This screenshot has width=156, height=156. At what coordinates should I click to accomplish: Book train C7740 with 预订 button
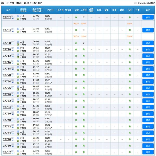point(148,120)
